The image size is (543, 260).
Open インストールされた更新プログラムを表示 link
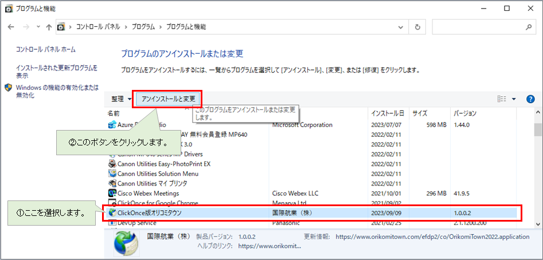57,71
